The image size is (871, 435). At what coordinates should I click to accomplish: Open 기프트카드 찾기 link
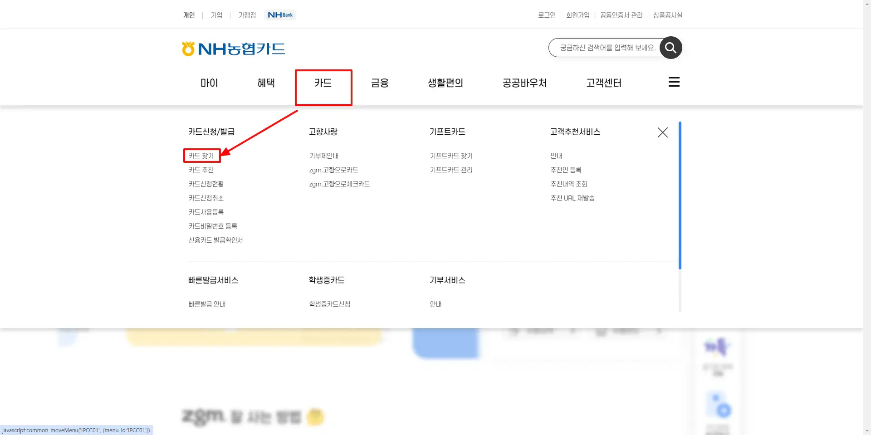(x=451, y=156)
